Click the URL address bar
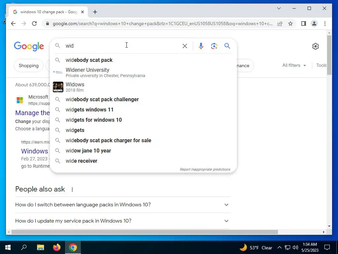Image resolution: width=338 pixels, height=254 pixels. [162, 23]
